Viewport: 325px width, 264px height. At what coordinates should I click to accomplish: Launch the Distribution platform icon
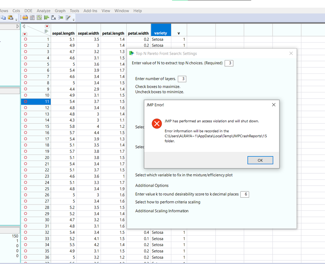pos(46,18)
